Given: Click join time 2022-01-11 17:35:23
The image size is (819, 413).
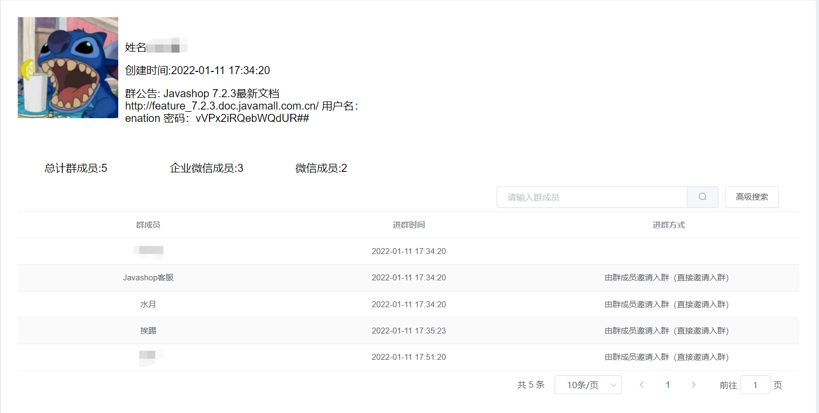Looking at the screenshot, I should 409,330.
